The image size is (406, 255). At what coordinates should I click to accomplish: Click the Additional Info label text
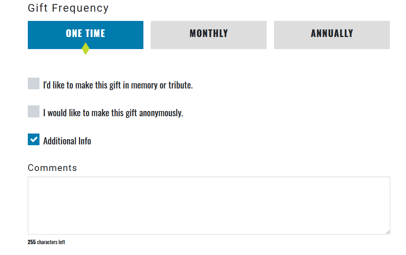point(67,140)
